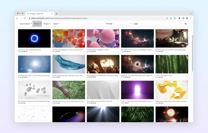Click 'Green transparent fabric flowing by wind' title
This screenshot has width=208, height=133.
click(68, 75)
